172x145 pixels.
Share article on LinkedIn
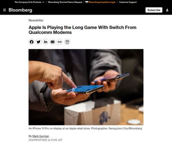click(x=46, y=42)
